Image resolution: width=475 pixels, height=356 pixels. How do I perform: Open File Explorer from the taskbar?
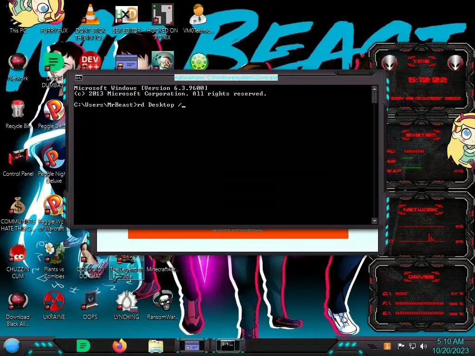click(x=156, y=346)
